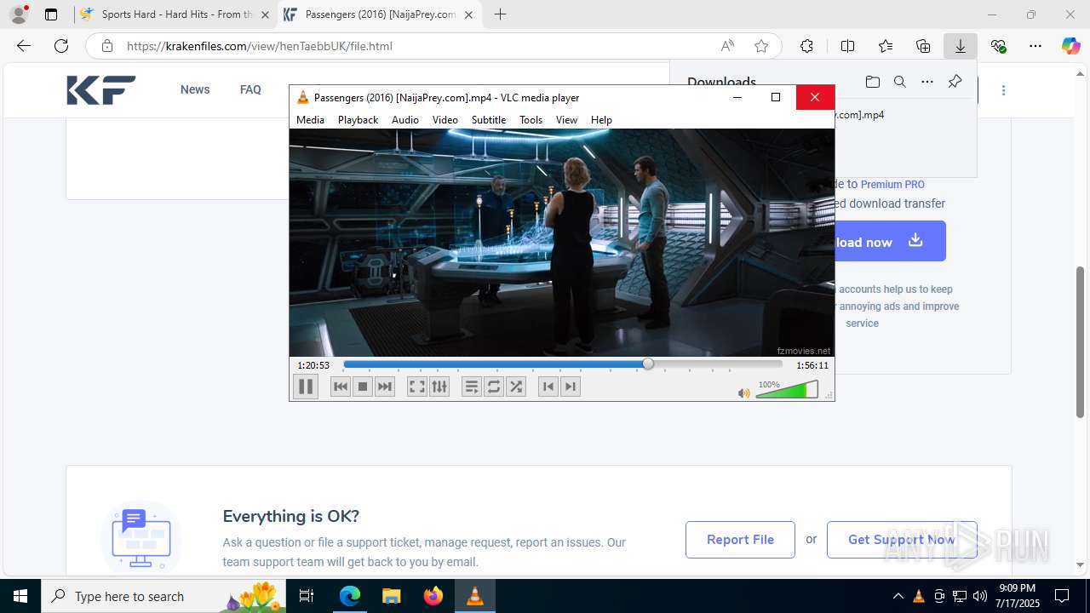Open the VLC Audio menu
This screenshot has width=1090, height=613.
coord(405,120)
